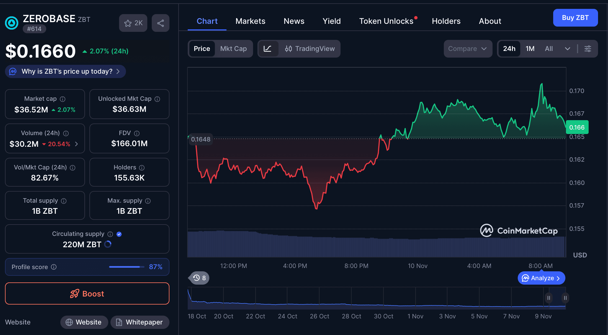608x335 pixels.
Task: Click Market cap info icon
Action: coord(63,99)
